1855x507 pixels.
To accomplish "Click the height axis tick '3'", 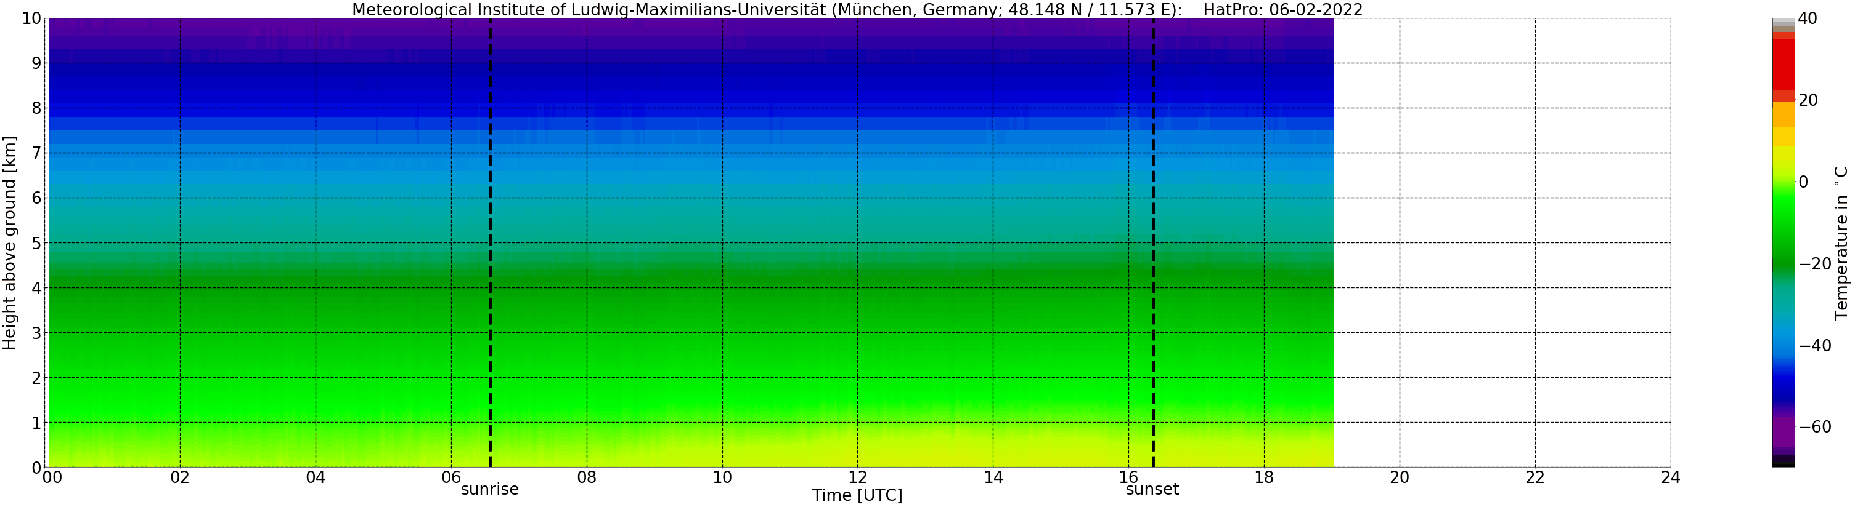I will click(36, 333).
